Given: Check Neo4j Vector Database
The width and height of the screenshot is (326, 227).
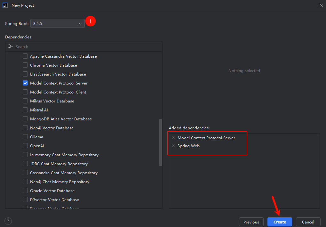Looking at the screenshot, I should pos(25,128).
